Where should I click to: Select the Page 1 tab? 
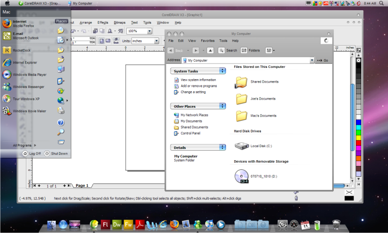(82, 185)
